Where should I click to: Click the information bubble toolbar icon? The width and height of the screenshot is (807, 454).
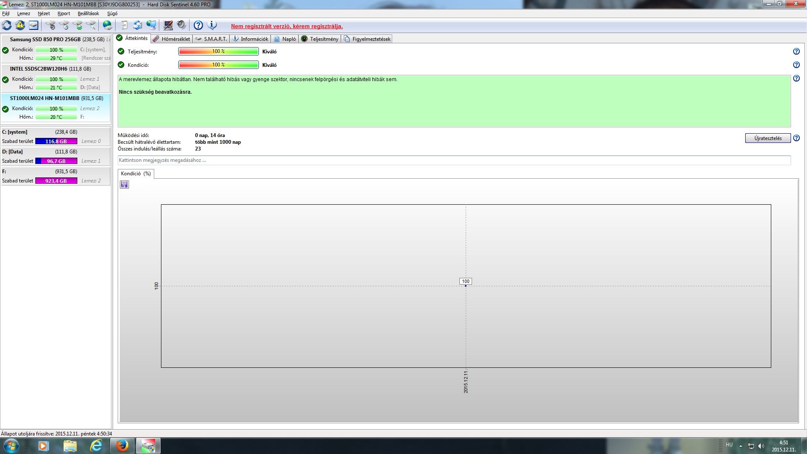(x=212, y=25)
